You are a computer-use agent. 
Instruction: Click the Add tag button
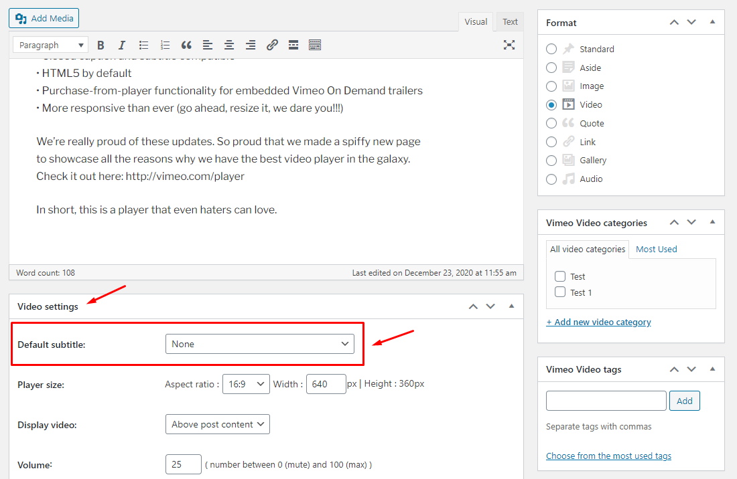pyautogui.click(x=684, y=401)
